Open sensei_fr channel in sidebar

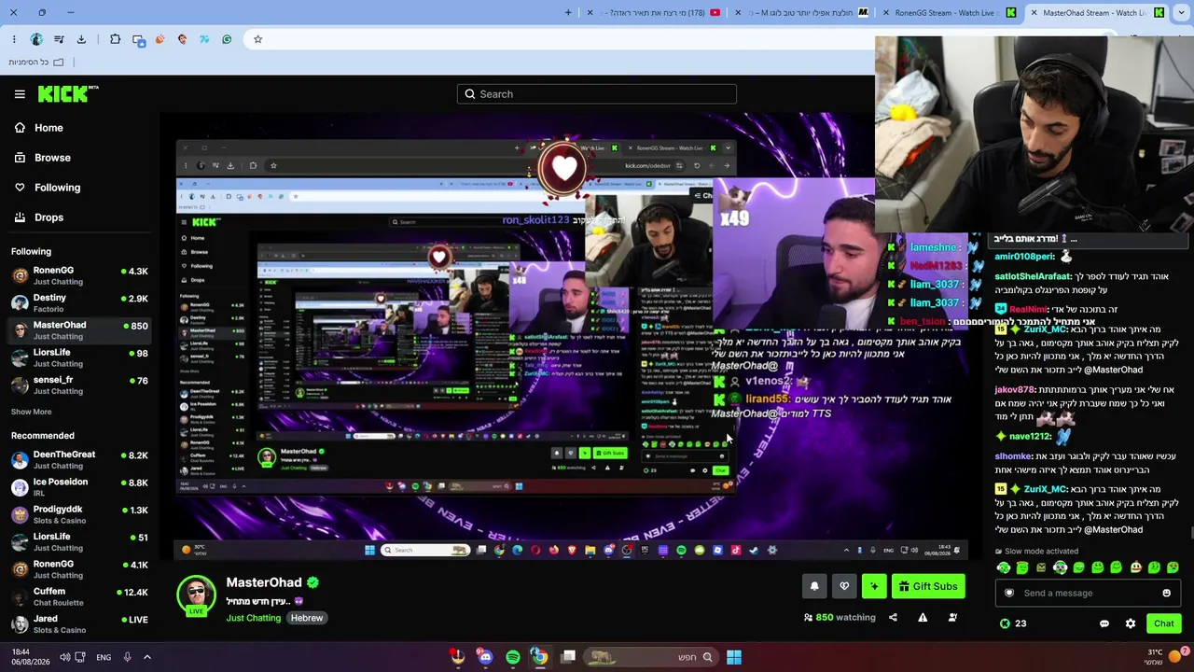click(x=79, y=385)
